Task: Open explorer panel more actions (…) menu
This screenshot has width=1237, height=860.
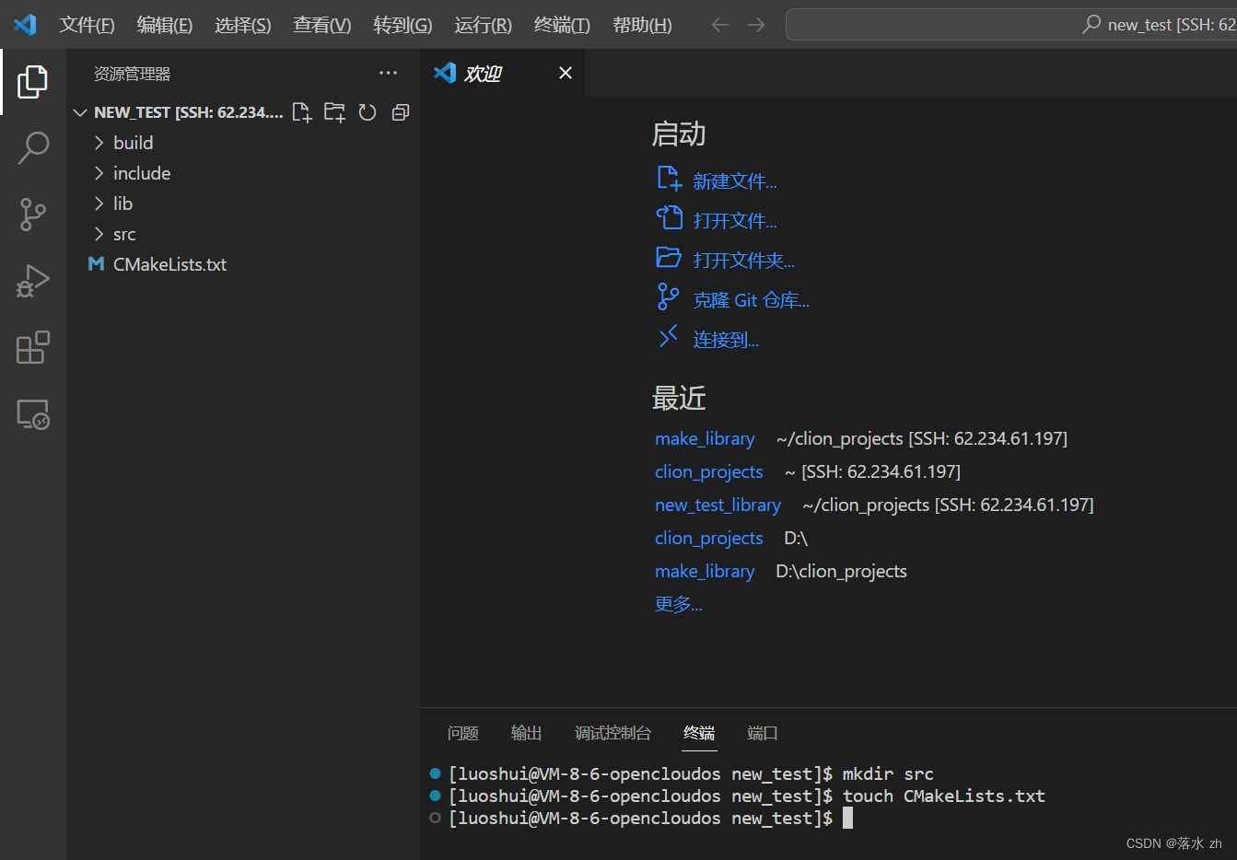Action: (389, 74)
